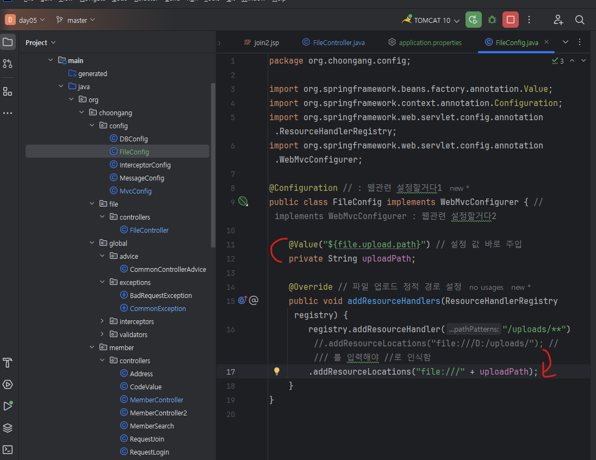
Task: Open MvcConfig class in project tree
Action: coord(135,191)
